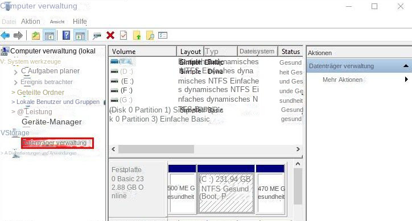Viewport: 412px width, 221px height.
Task: Expand the Ereignis betrachter node chevron
Action: (15, 83)
